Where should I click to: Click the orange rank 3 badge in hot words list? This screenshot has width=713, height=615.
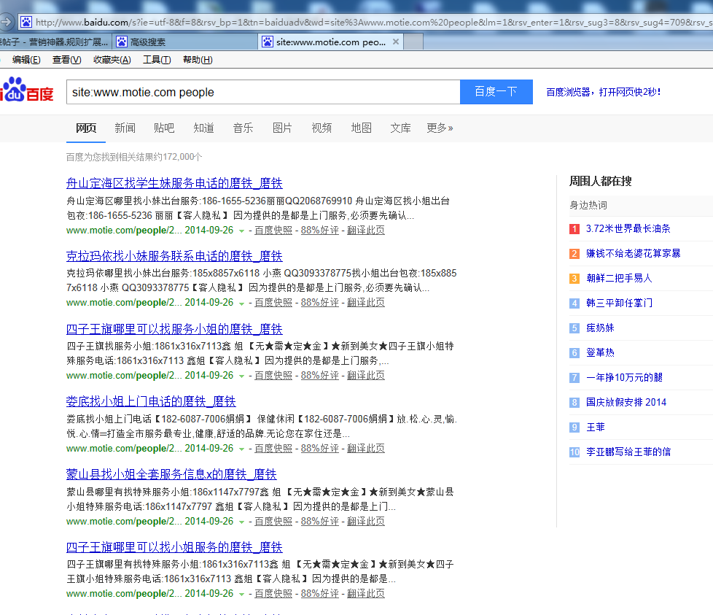pyautogui.click(x=573, y=278)
